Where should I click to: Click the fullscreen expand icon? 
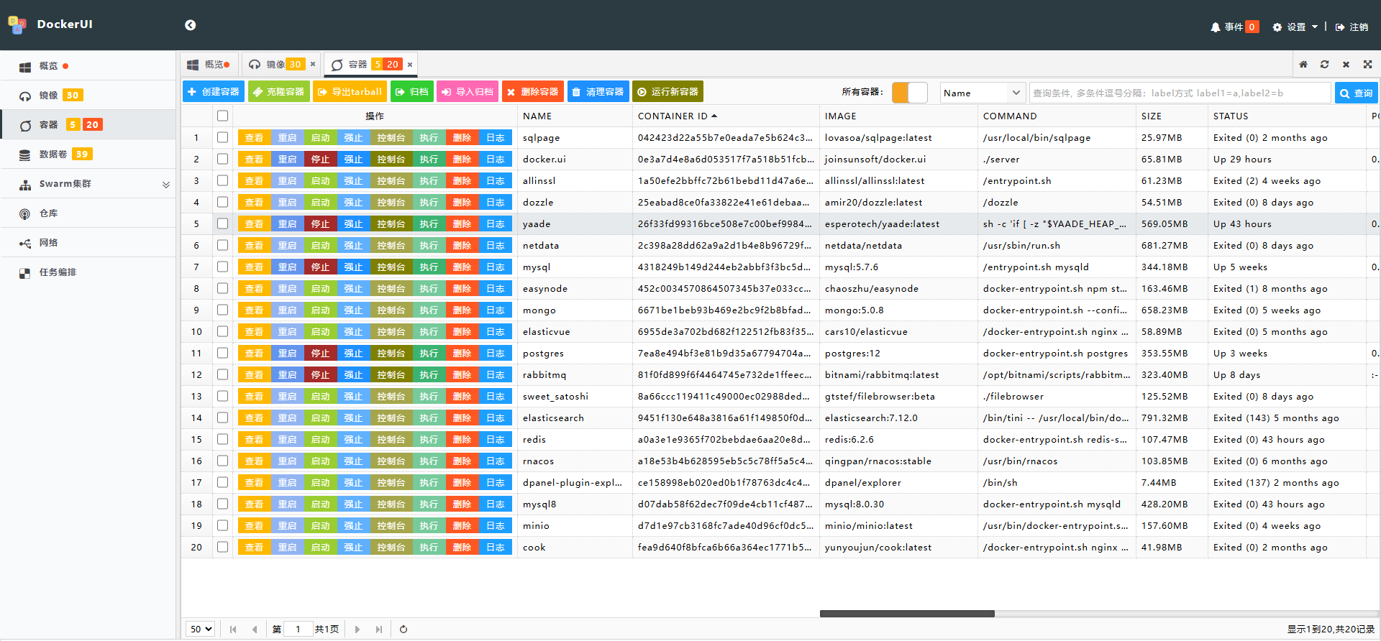(x=1367, y=65)
